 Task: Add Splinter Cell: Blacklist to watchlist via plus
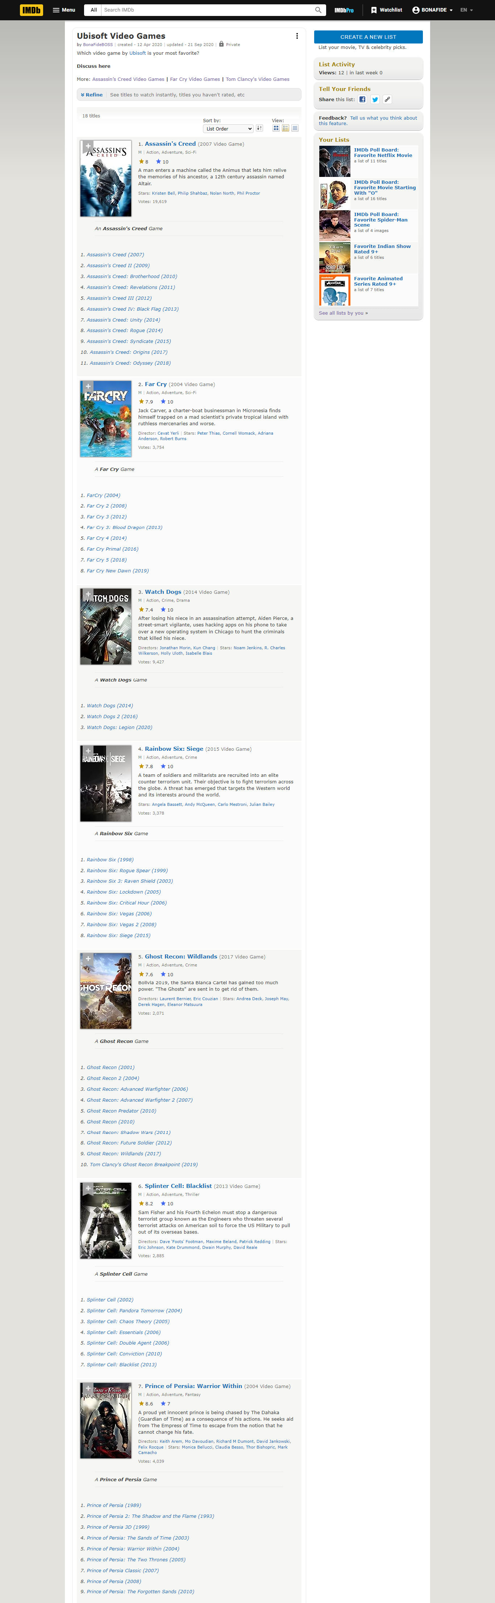click(88, 1188)
